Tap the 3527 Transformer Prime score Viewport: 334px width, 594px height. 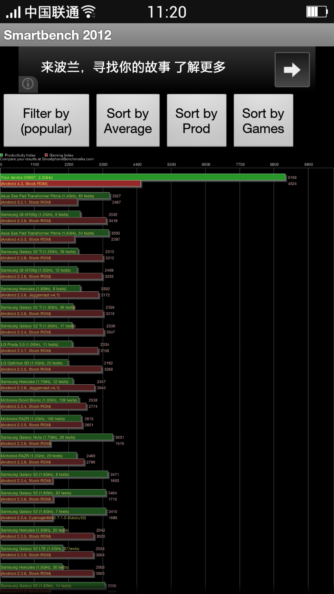(x=116, y=196)
